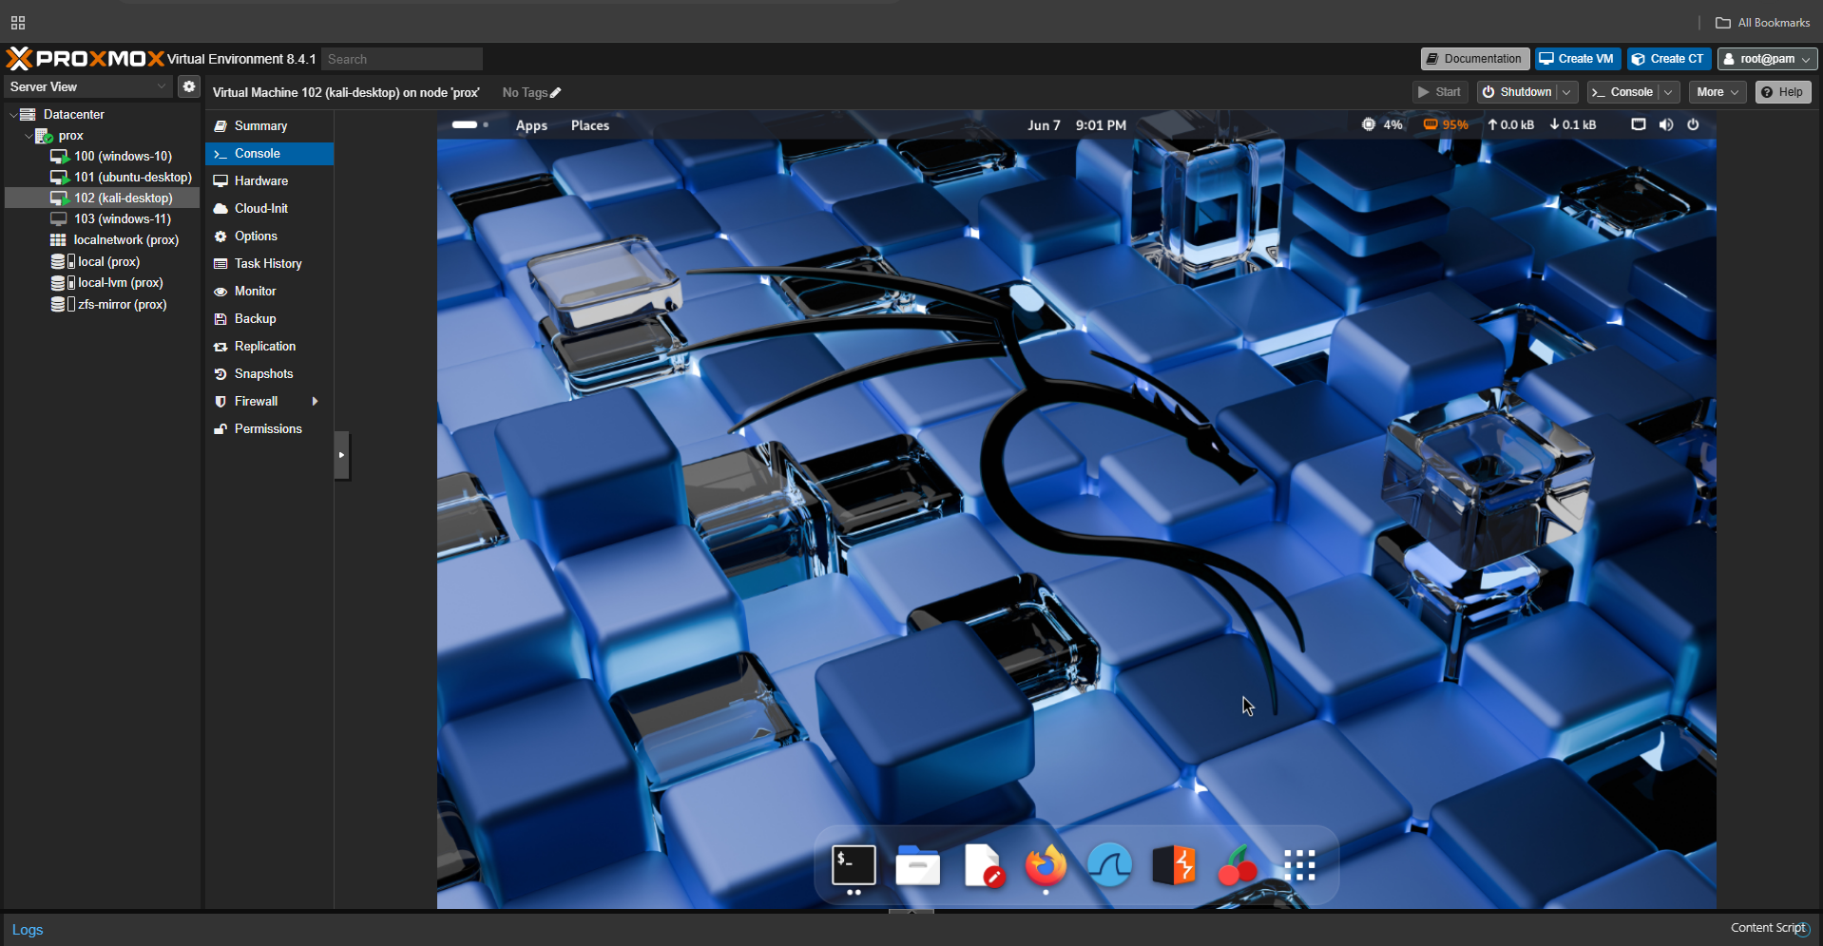Expand the noVNC control side panel
The image size is (1823, 946).
click(342, 455)
